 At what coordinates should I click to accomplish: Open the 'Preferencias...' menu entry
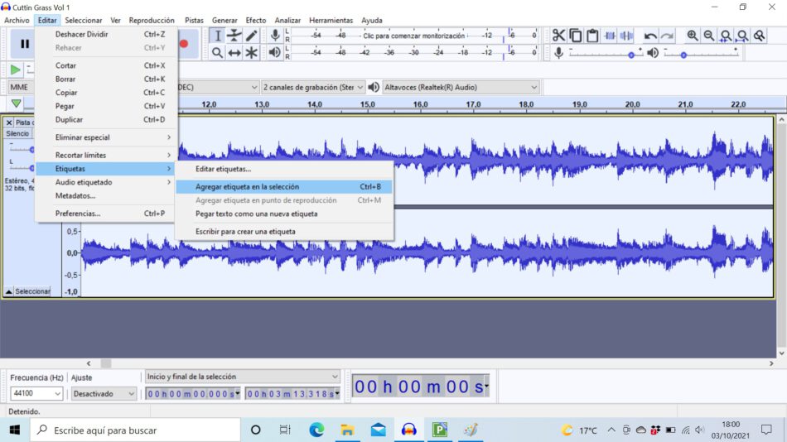tap(78, 214)
